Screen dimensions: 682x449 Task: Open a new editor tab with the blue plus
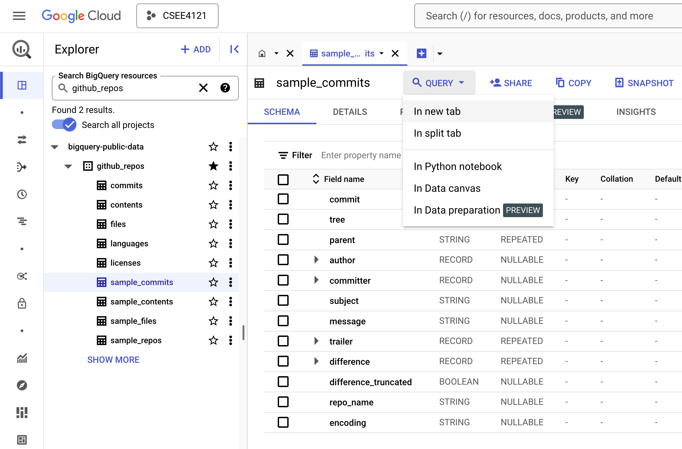(421, 53)
